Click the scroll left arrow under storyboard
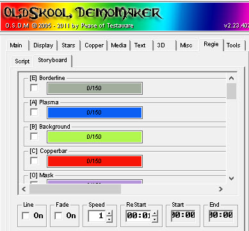 (24, 189)
